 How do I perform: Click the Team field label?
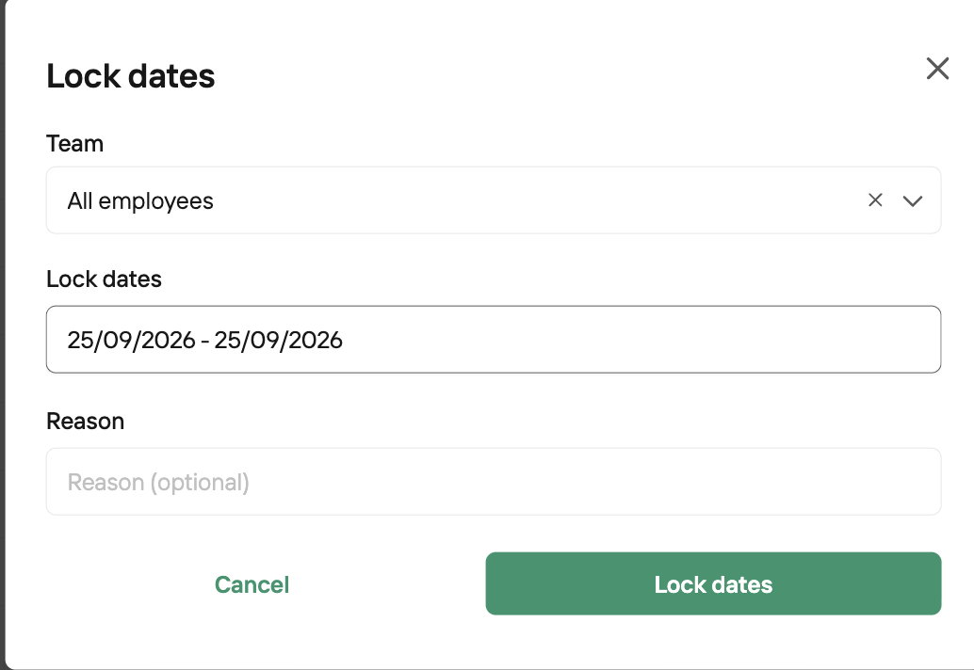[x=75, y=144]
